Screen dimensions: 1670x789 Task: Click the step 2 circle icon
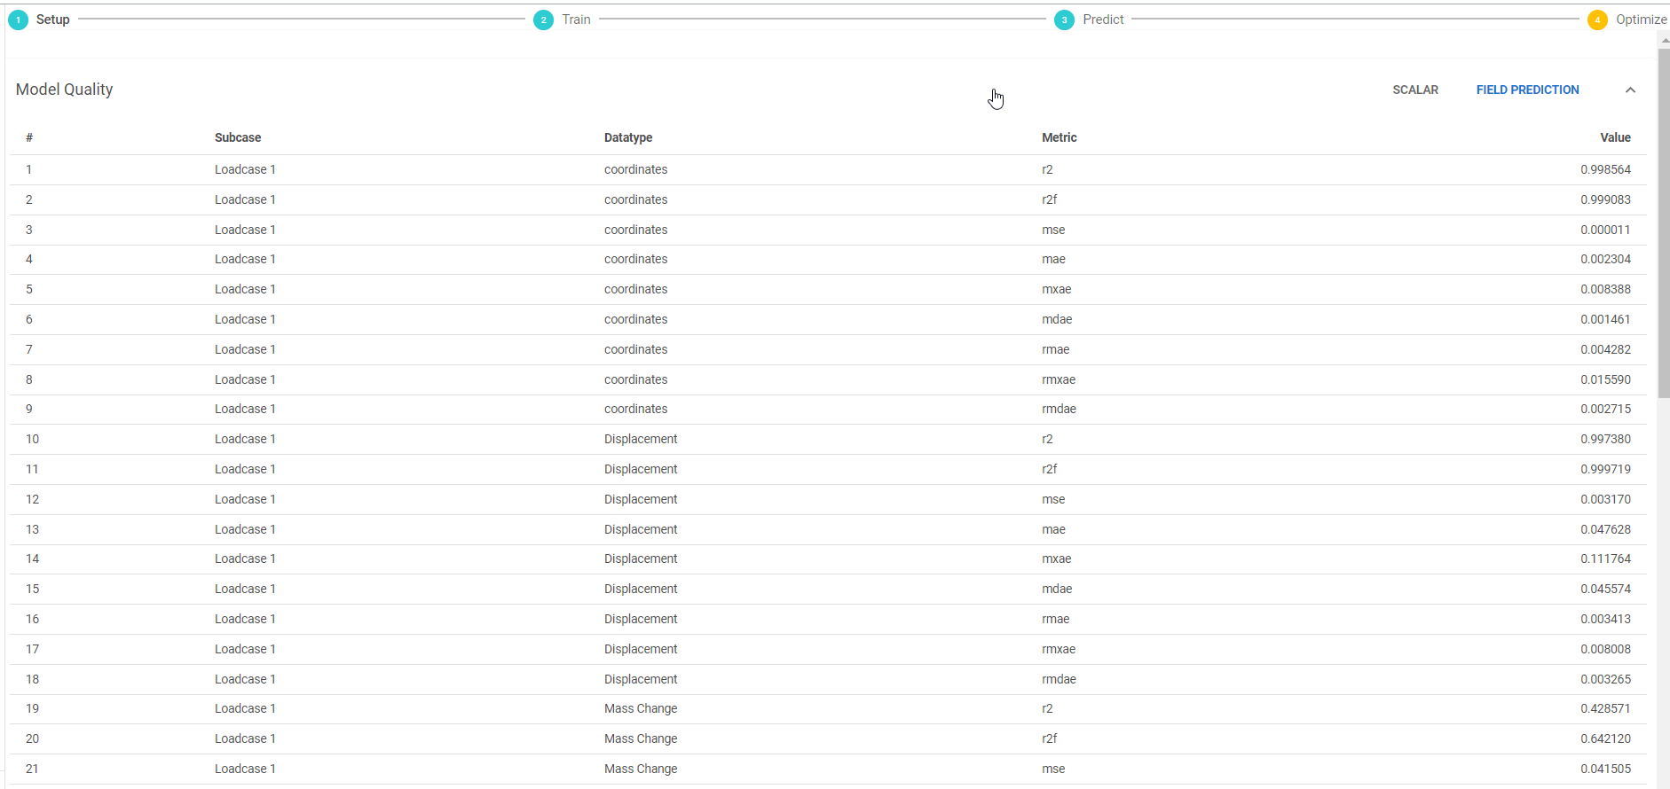tap(543, 20)
